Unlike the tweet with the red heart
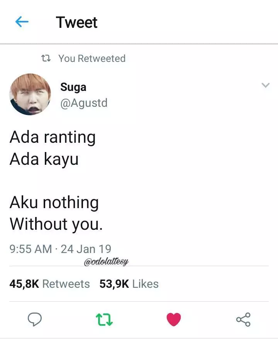Image resolution: width=278 pixels, height=340 pixels. [174, 319]
